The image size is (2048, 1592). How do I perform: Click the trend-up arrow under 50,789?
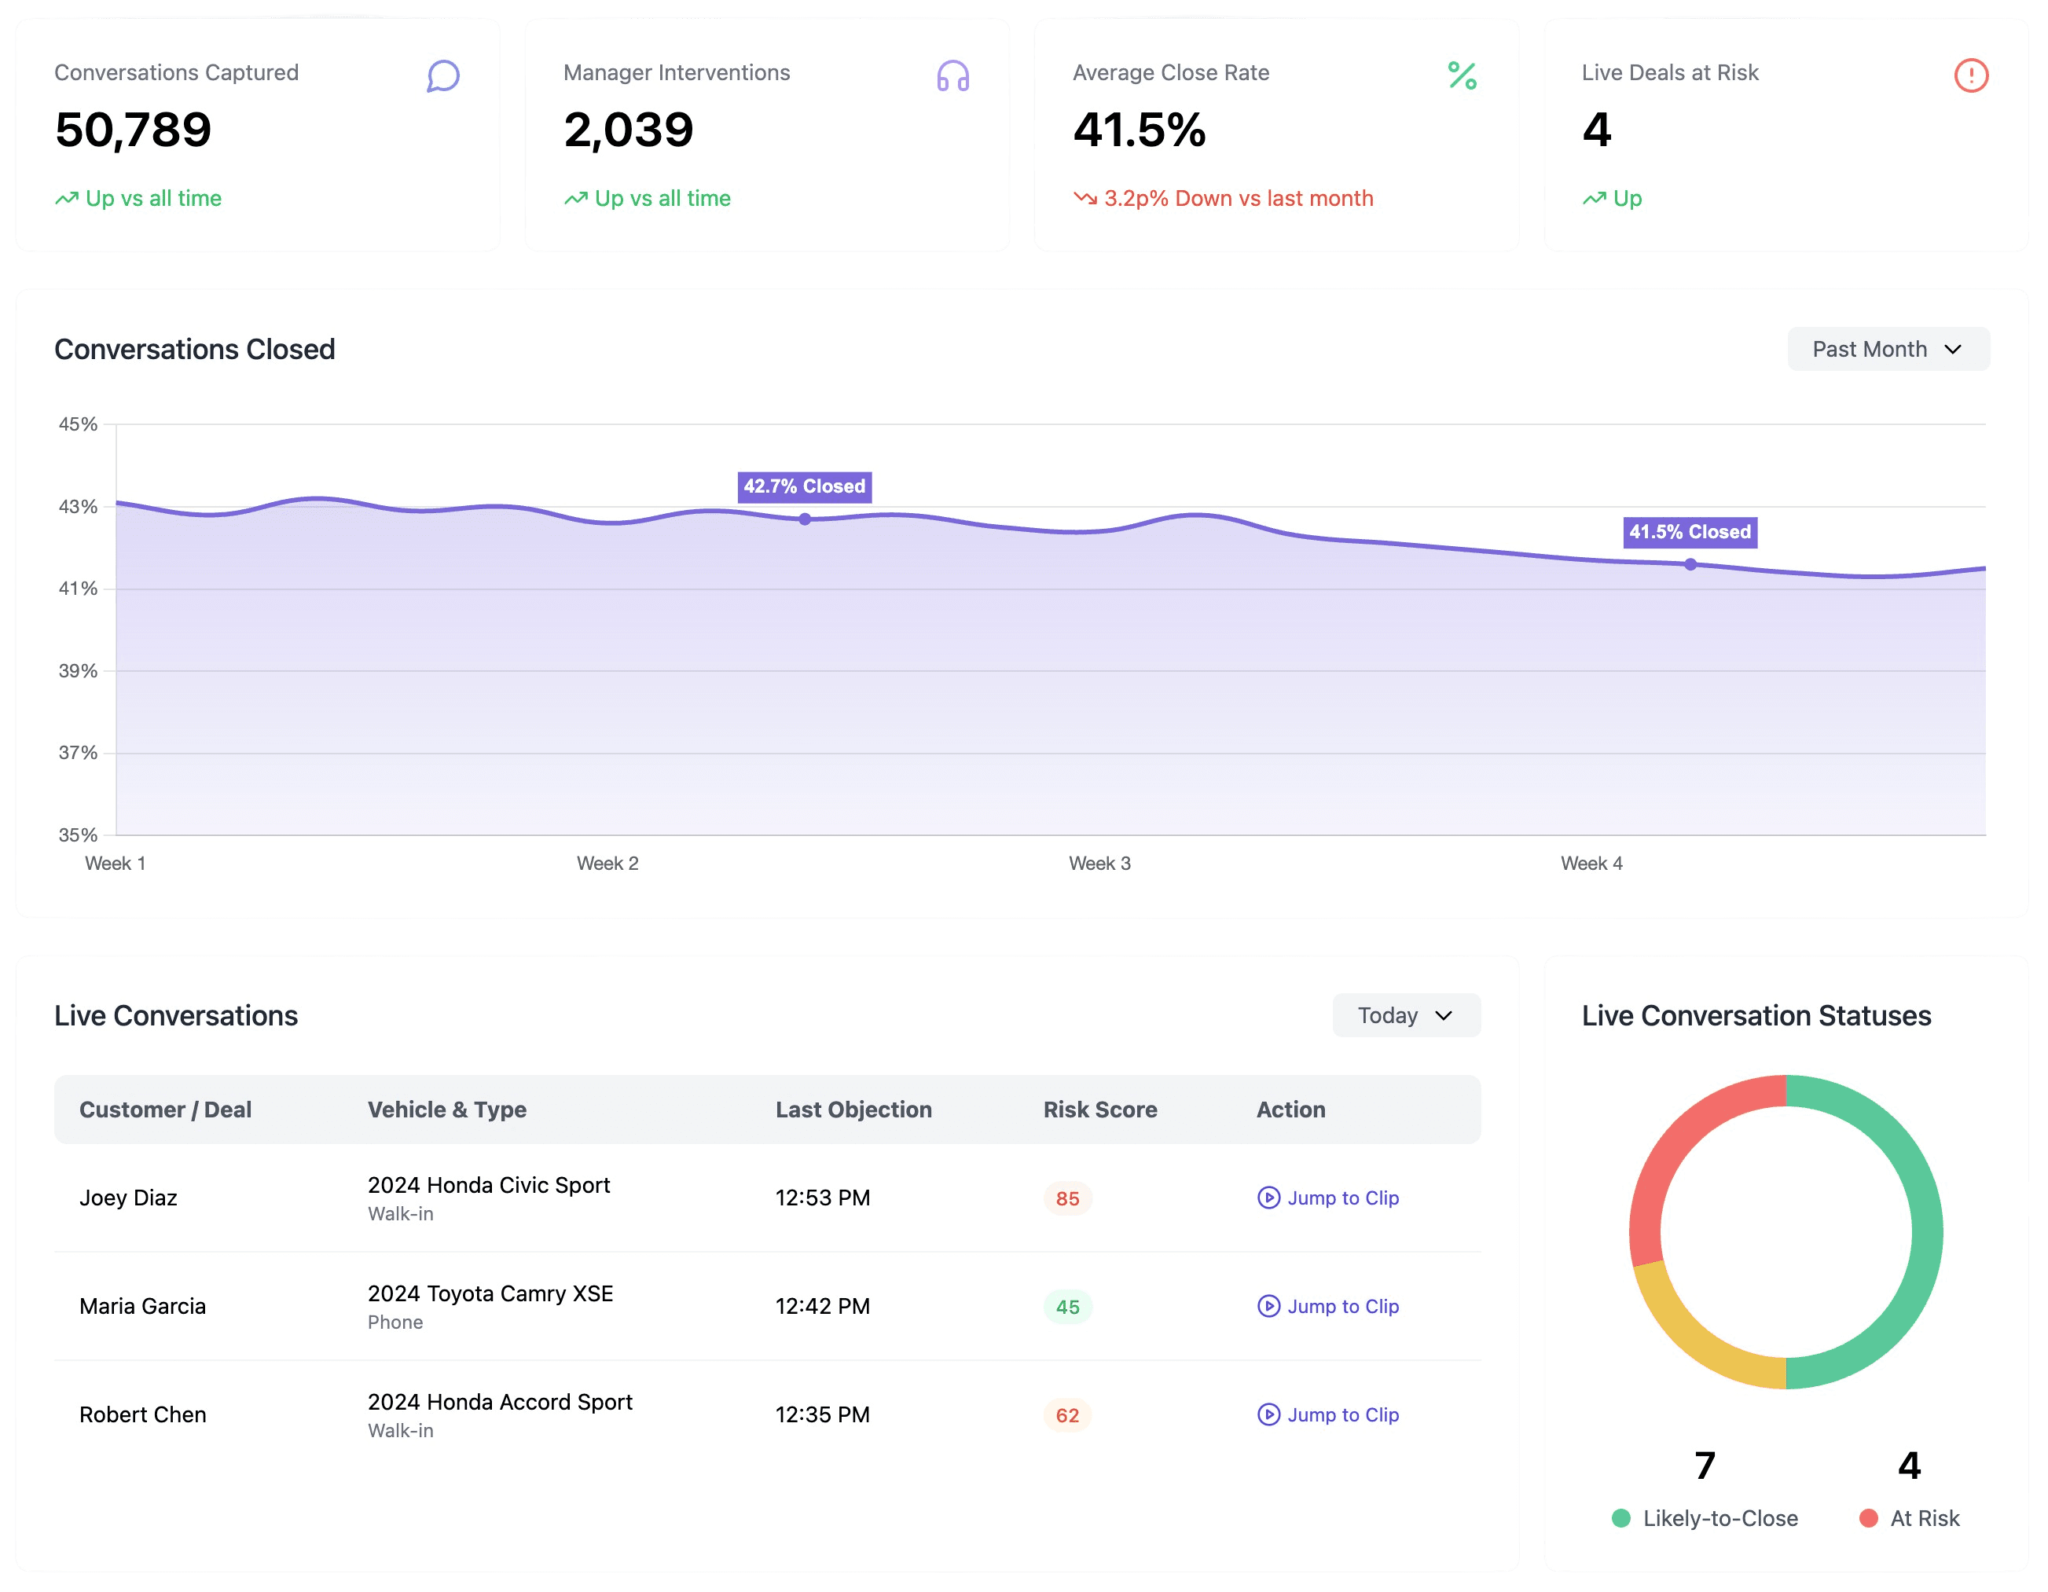click(67, 199)
